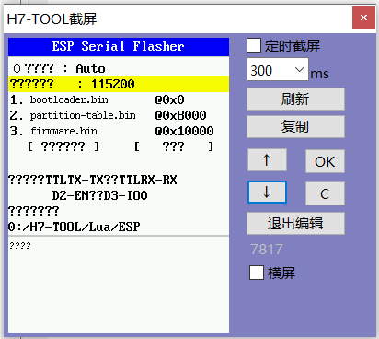Click the 7817 counter value
Viewport: 379px width, 339px height.
pos(267,249)
